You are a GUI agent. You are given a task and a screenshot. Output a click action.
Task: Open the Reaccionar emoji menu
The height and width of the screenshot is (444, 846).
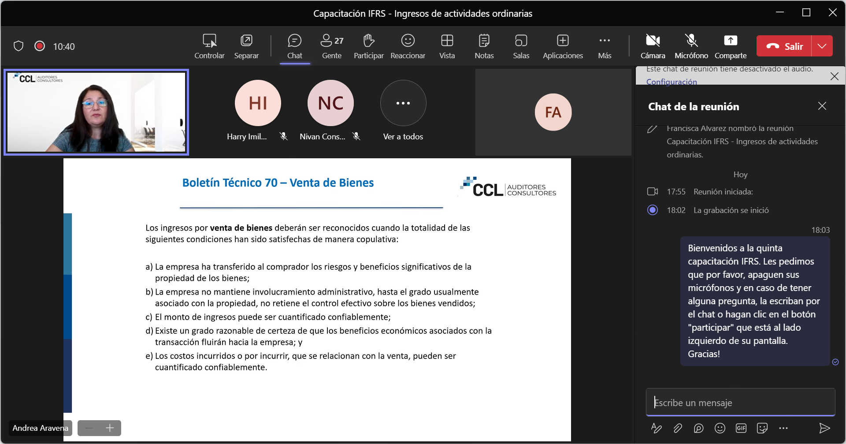pyautogui.click(x=408, y=46)
